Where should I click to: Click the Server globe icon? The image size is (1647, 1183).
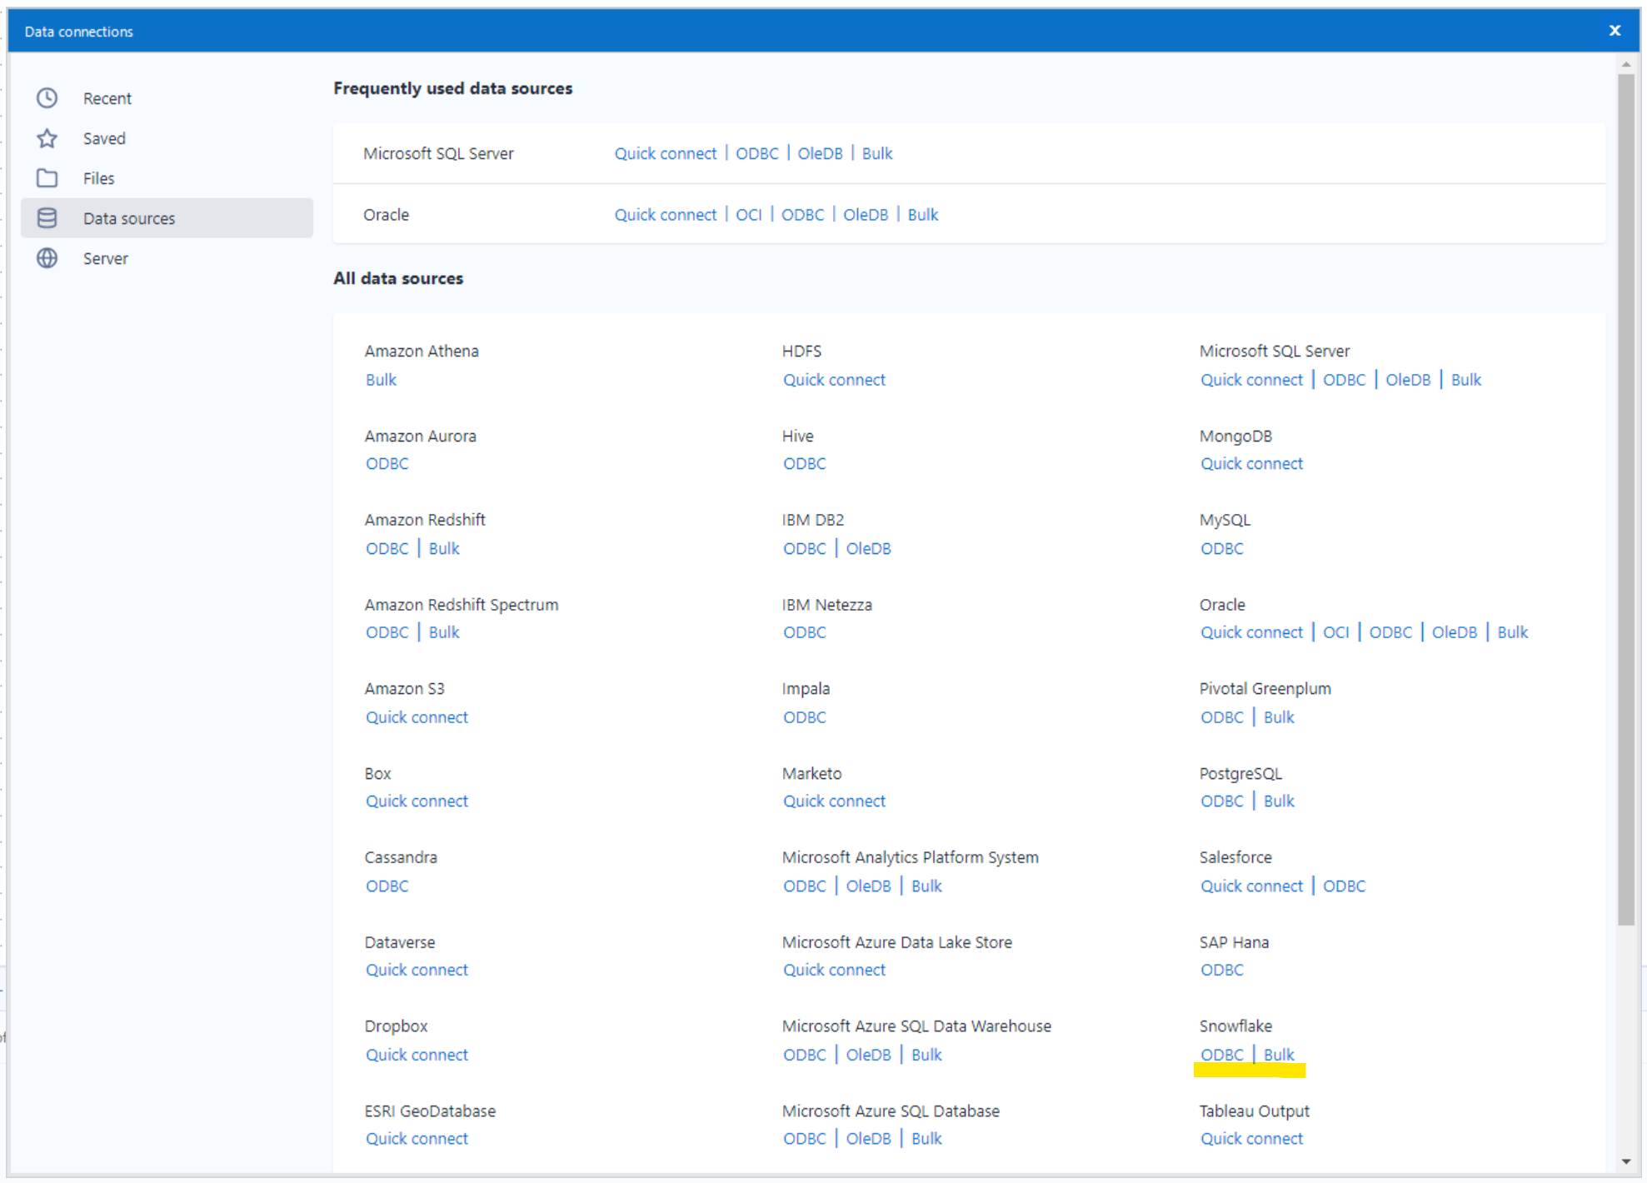pyautogui.click(x=47, y=258)
